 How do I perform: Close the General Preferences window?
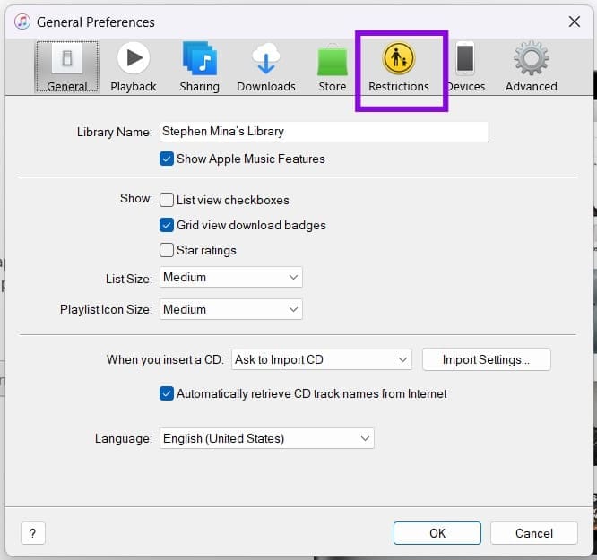[575, 22]
